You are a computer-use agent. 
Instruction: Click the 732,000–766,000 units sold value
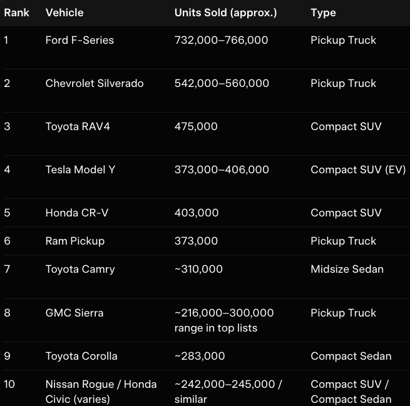click(x=221, y=40)
